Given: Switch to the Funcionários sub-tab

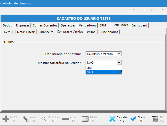Looking at the screenshot, I should [109, 32].
